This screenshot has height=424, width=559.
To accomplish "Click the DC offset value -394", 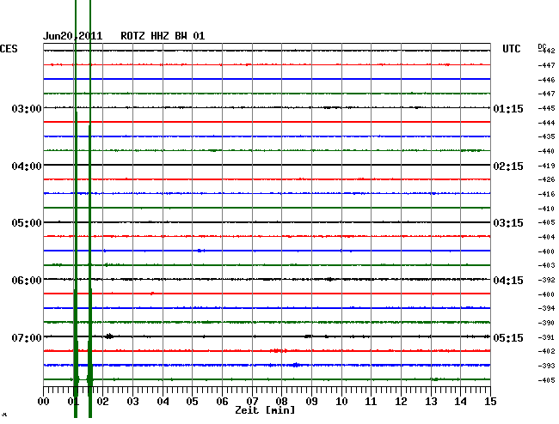I will pos(546,308).
